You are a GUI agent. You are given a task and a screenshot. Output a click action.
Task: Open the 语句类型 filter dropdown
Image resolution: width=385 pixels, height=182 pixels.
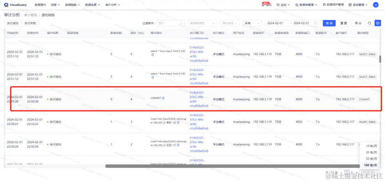pyautogui.click(x=230, y=23)
